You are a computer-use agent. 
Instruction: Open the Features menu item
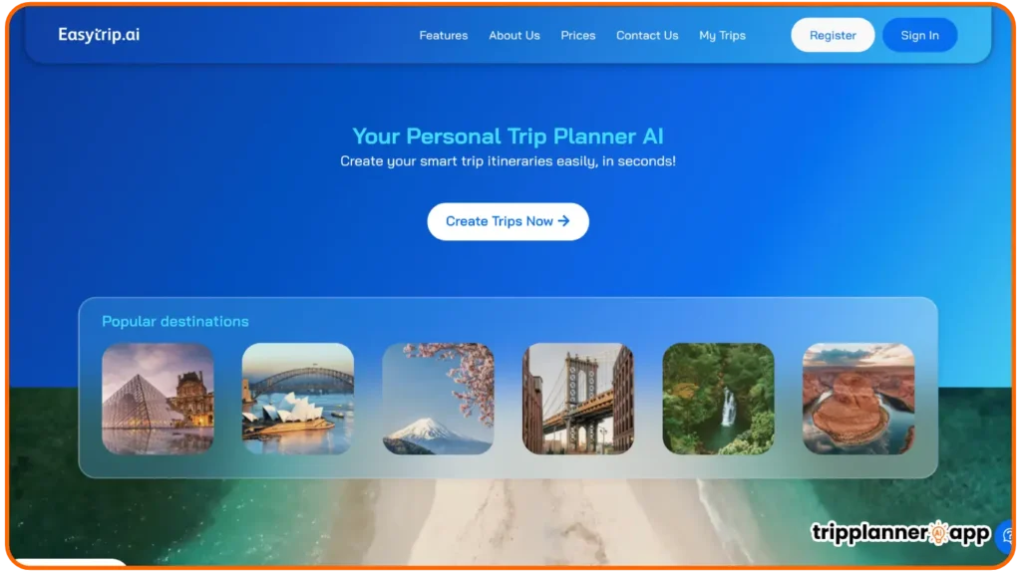point(444,36)
